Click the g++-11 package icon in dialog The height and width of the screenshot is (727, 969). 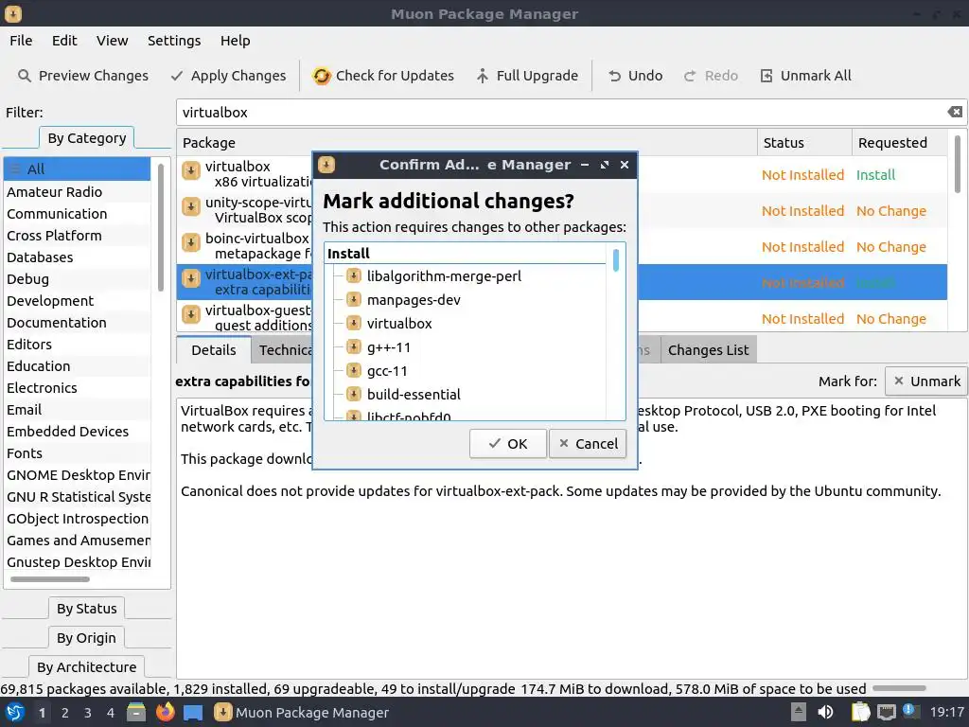(x=354, y=346)
